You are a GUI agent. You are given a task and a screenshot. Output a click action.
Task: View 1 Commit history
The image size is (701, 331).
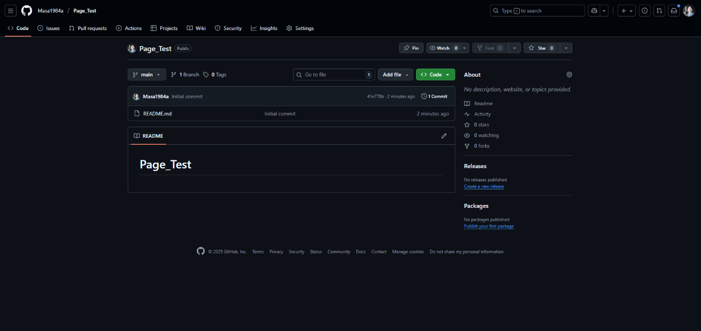pyautogui.click(x=434, y=96)
